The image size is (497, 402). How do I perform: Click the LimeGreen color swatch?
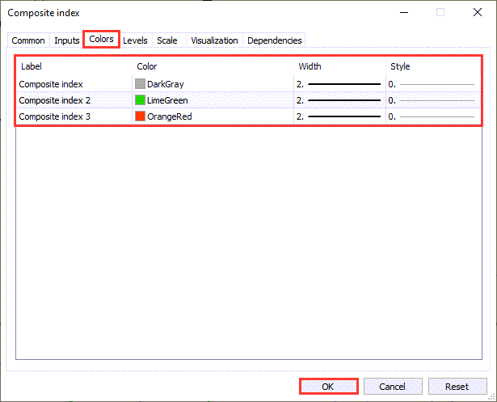pos(140,100)
